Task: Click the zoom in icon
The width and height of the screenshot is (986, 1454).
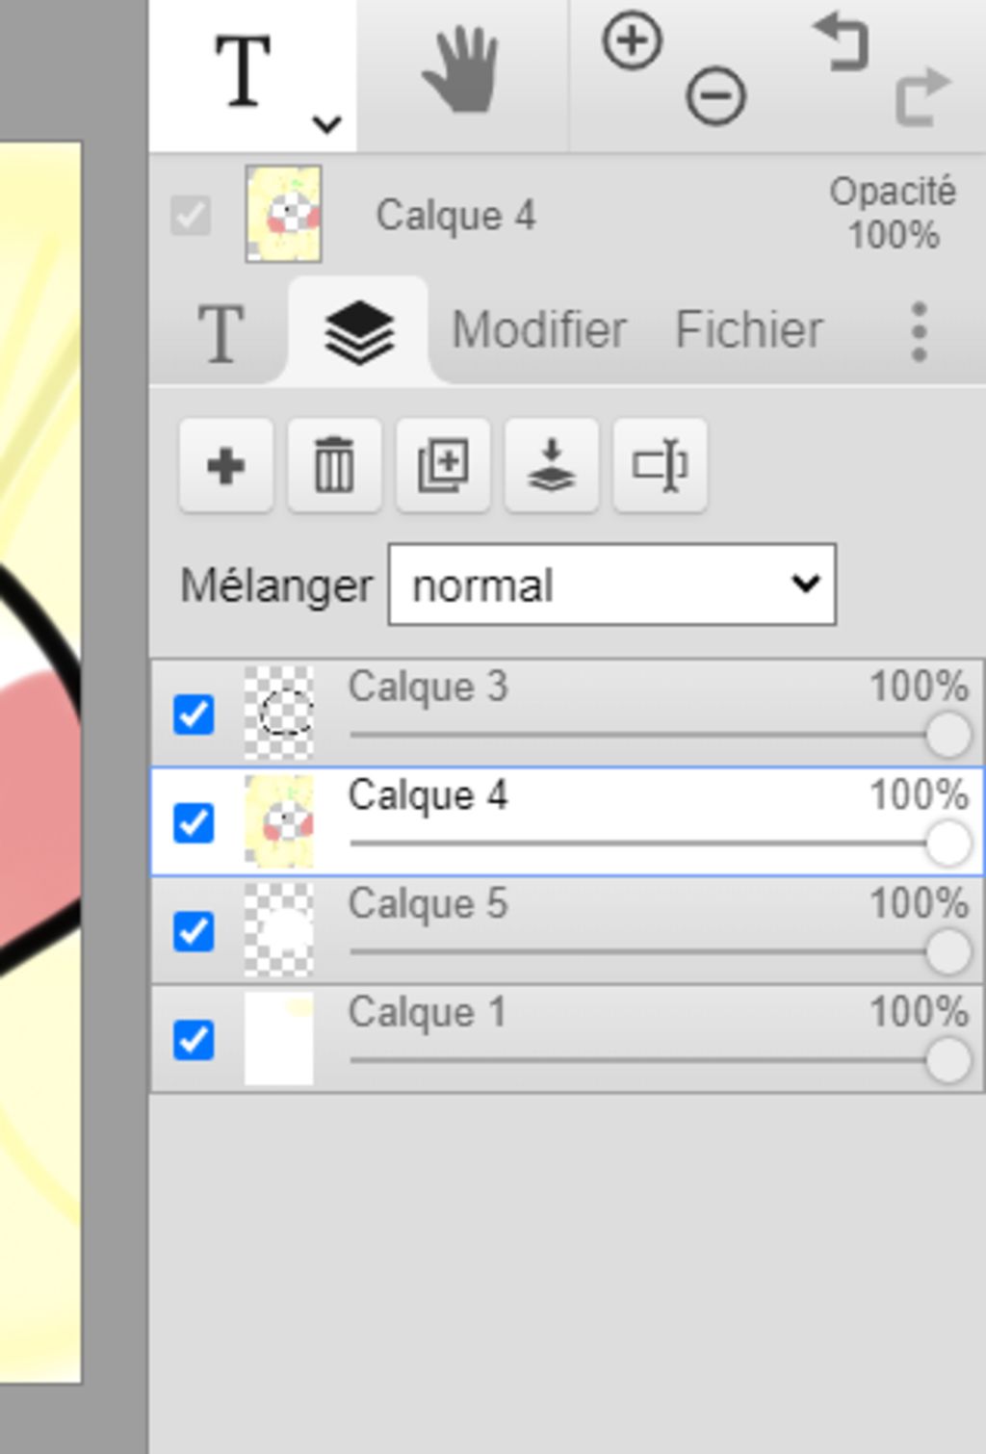Action: tap(632, 41)
